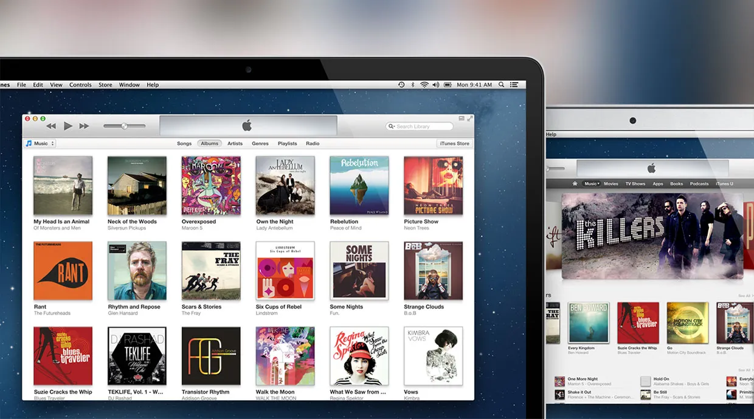Click the Wi-Fi status icon
This screenshot has height=419, width=754.
click(x=424, y=85)
